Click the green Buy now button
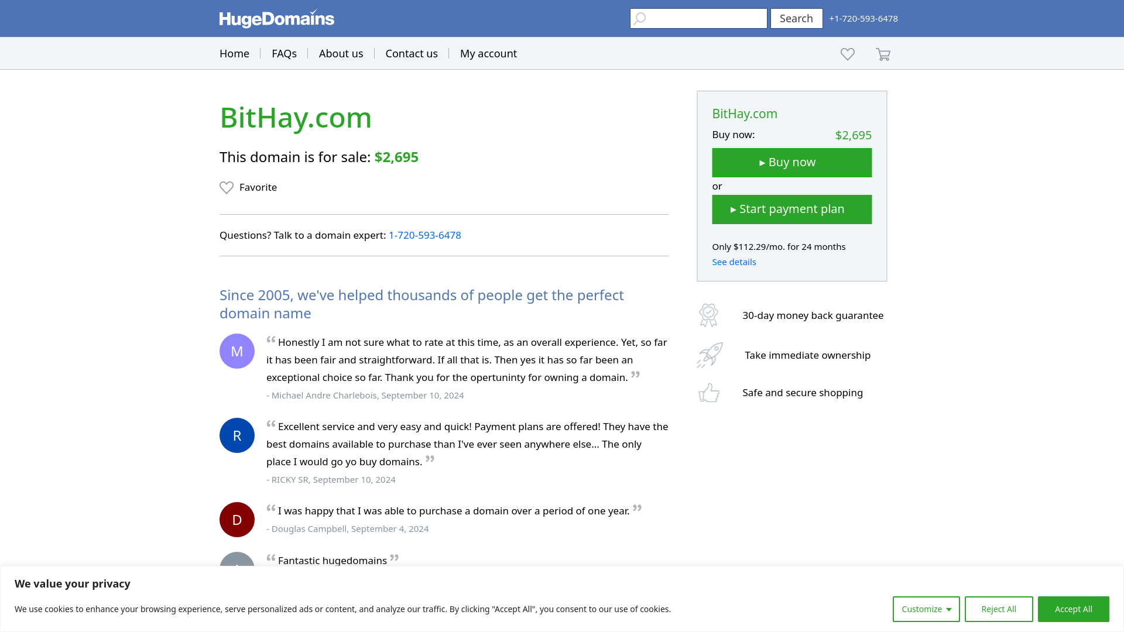1124x632 pixels. [x=791, y=162]
